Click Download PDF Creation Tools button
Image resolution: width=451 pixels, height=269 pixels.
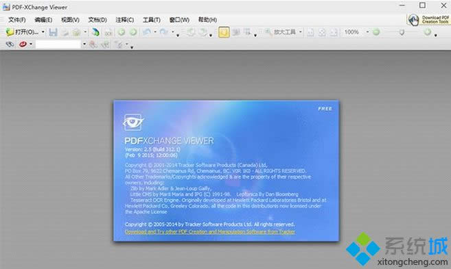point(428,20)
